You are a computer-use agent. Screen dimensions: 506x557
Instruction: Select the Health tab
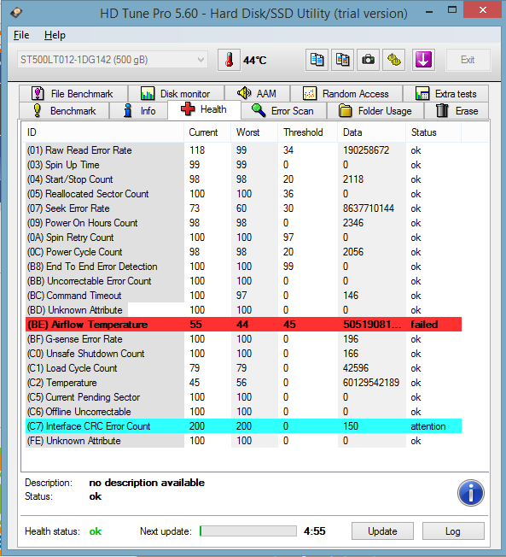click(205, 109)
